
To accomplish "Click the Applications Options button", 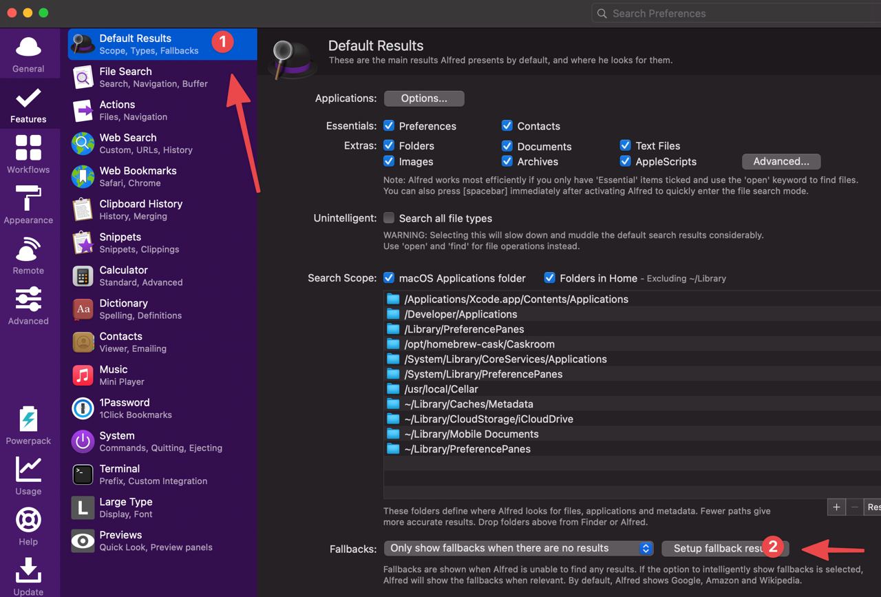I will click(x=424, y=98).
